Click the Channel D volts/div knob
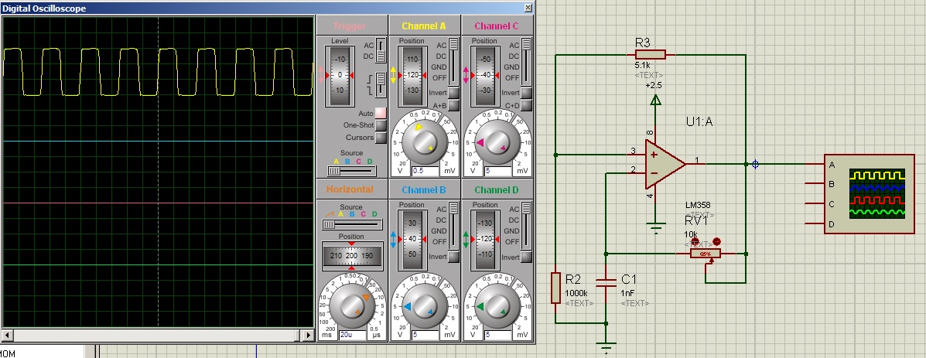 pos(497,306)
